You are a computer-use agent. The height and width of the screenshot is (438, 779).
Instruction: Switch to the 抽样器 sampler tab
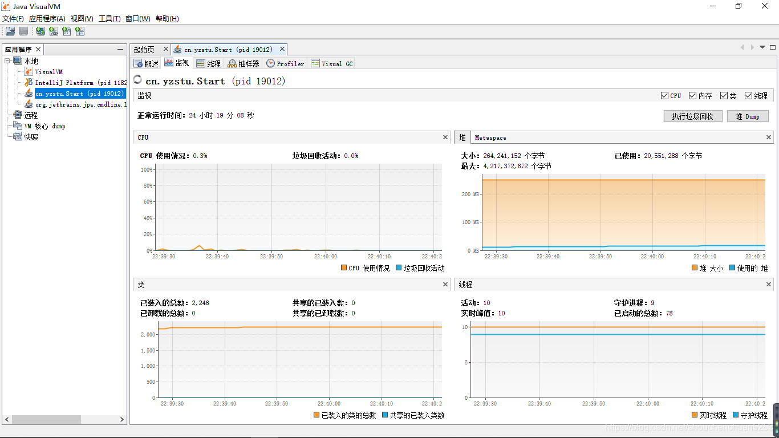tap(244, 64)
